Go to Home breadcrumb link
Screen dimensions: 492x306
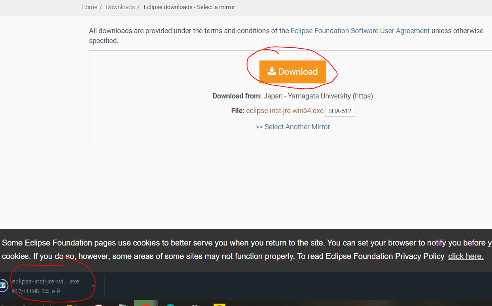click(89, 7)
